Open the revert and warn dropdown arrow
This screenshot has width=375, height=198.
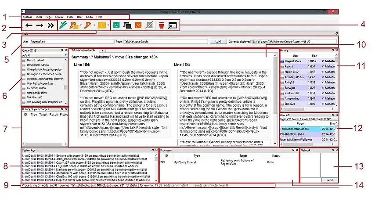[81, 25]
